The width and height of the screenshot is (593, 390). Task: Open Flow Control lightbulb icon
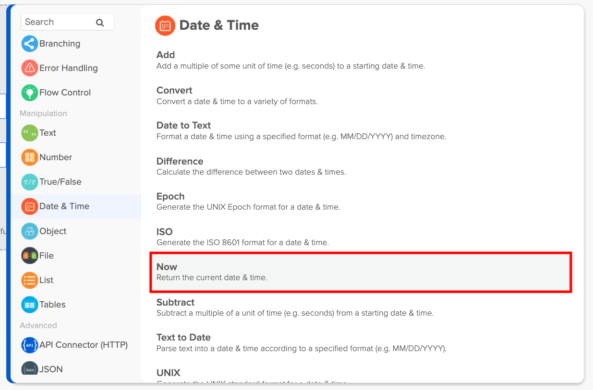29,93
